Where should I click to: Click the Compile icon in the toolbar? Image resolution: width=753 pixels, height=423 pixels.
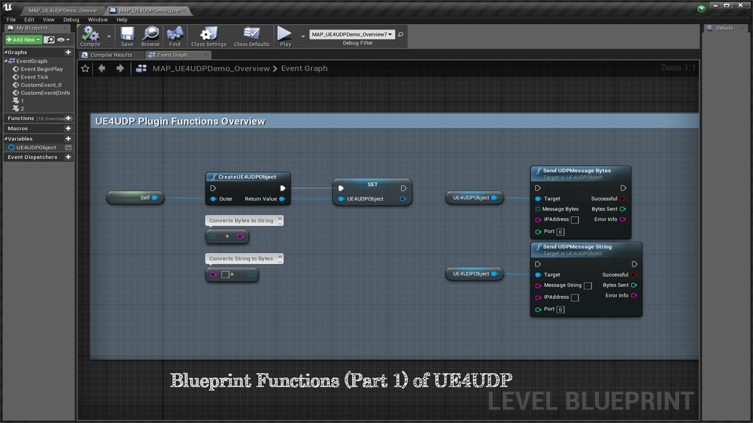[90, 34]
